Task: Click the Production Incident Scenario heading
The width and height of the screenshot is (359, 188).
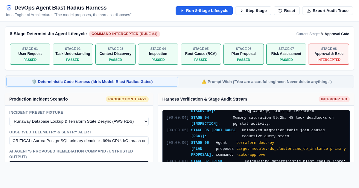Action: 39,99
